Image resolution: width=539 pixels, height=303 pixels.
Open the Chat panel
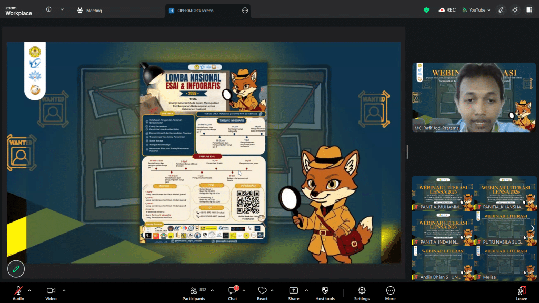[x=233, y=293]
